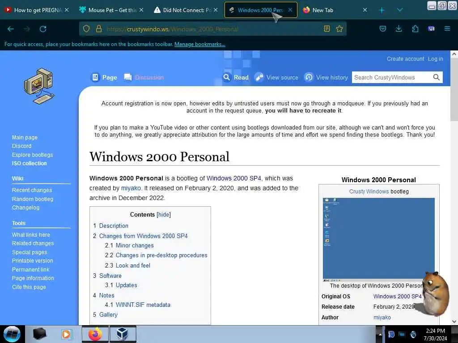Reload the current page
Image resolution: width=458 pixels, height=343 pixels.
(43, 29)
